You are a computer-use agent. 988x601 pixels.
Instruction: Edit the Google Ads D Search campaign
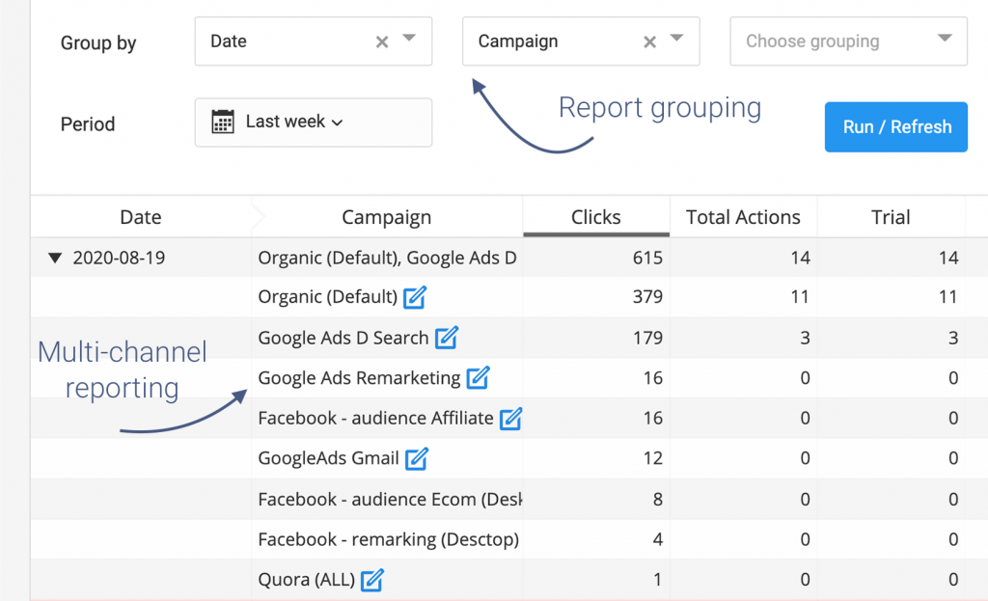click(447, 338)
